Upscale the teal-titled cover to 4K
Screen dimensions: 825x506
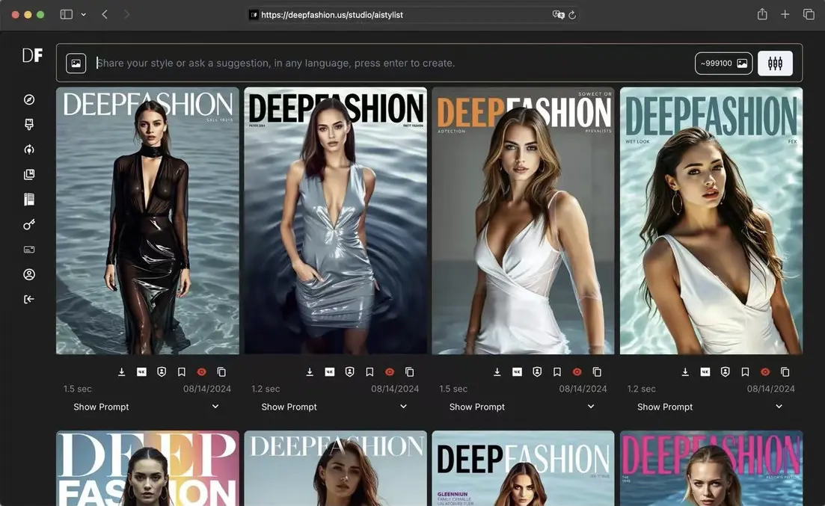coord(705,372)
